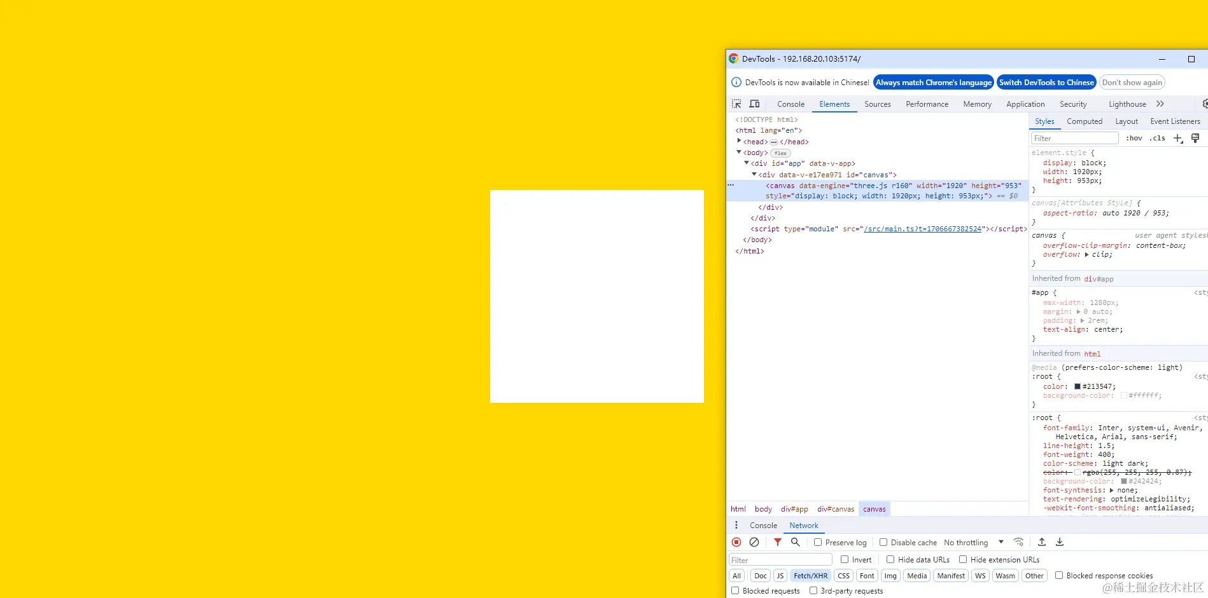Viewport: 1208px width, 598px height.
Task: Show more DevTools tabs chevron
Action: coord(1160,104)
